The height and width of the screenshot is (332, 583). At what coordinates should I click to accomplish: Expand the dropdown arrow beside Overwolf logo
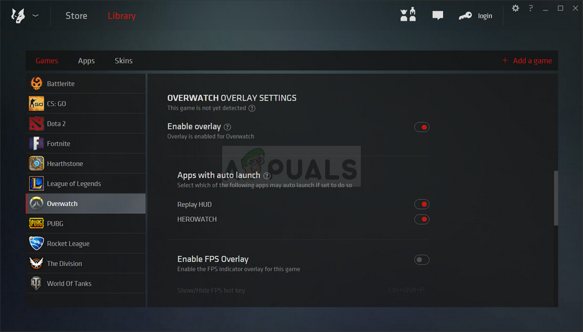pyautogui.click(x=36, y=16)
